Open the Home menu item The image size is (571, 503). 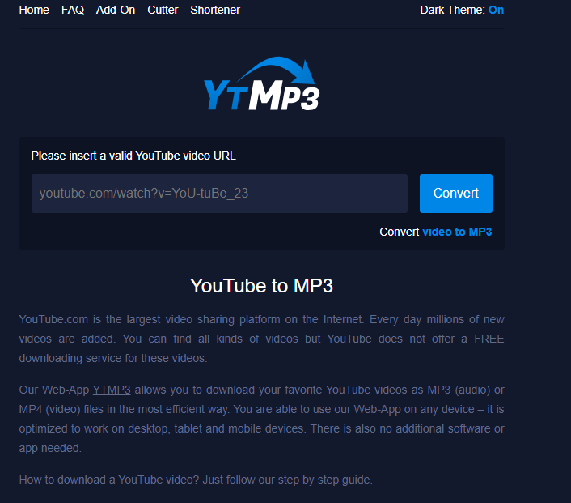pos(34,10)
